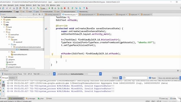Collapse the app folder in tree
This screenshot has width=181, height=102.
click(2, 25)
